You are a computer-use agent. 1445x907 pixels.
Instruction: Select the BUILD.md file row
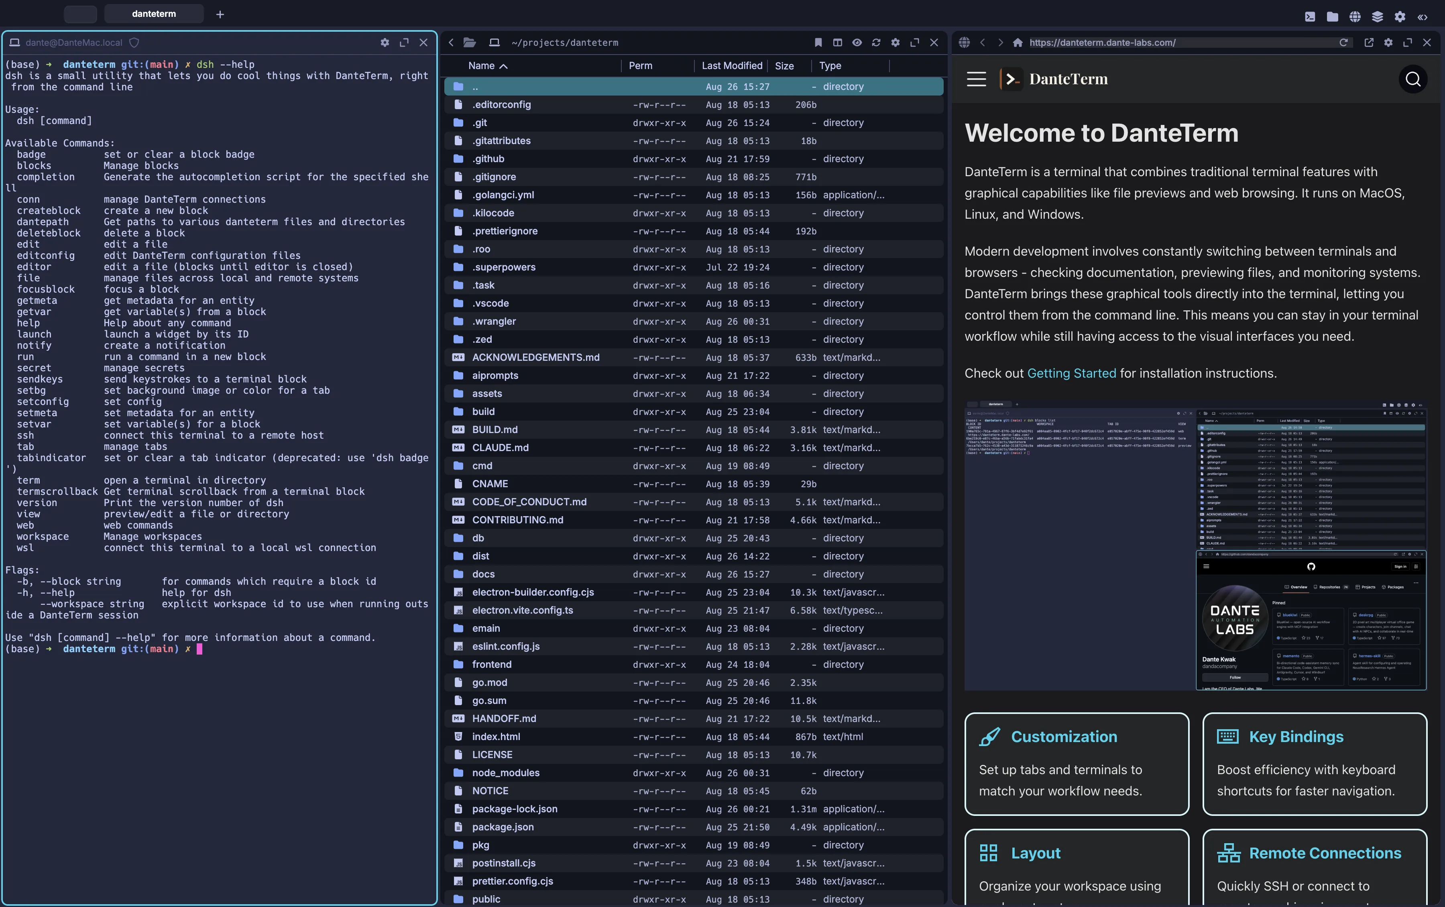(x=694, y=429)
